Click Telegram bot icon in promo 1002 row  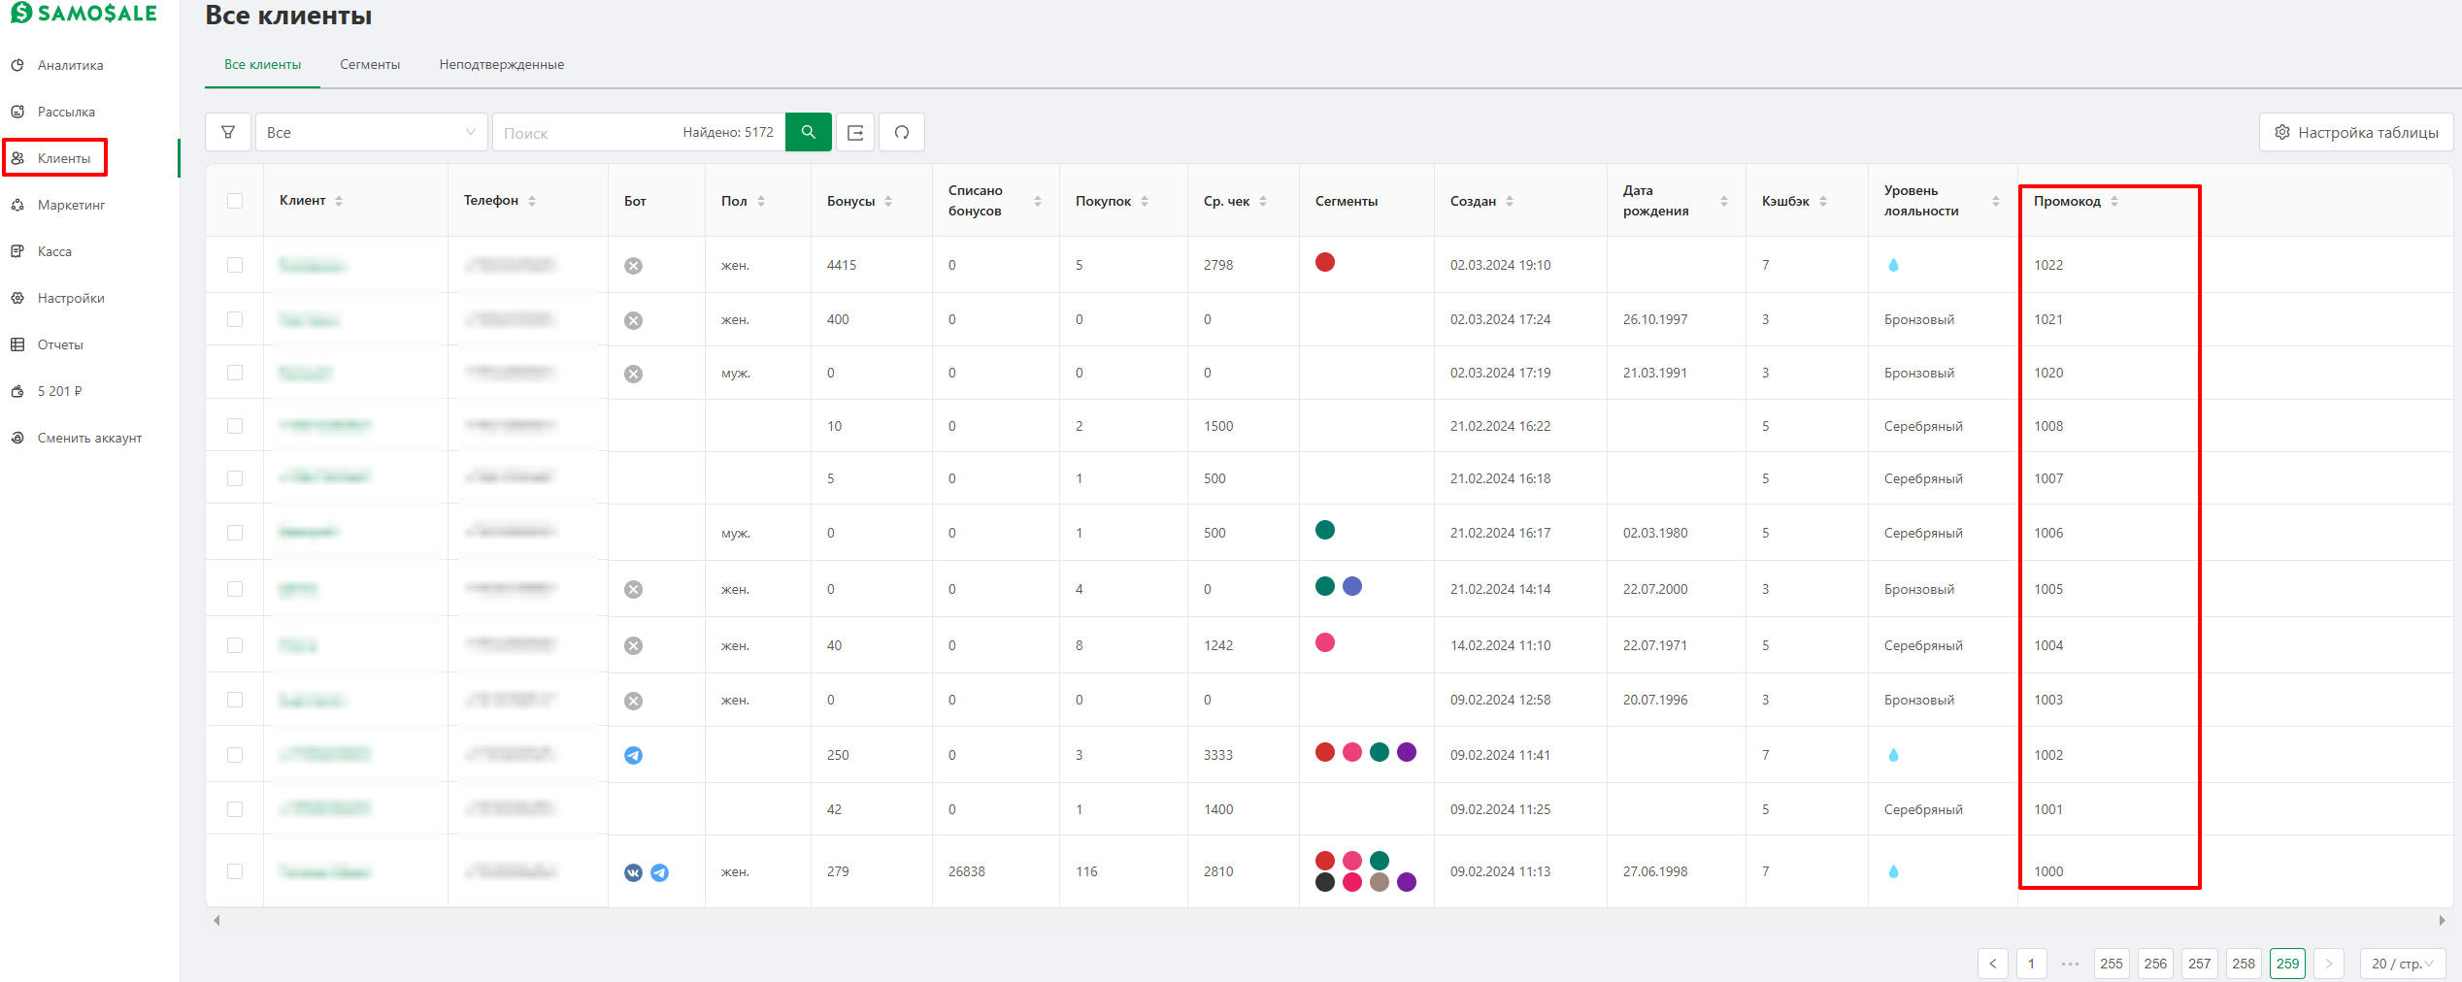tap(633, 755)
